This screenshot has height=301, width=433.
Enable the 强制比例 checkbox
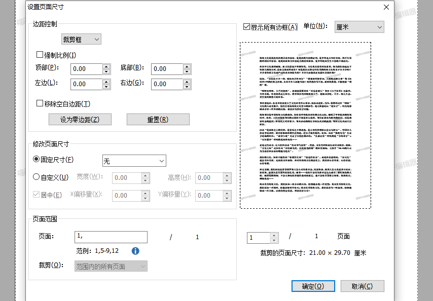tap(40, 54)
